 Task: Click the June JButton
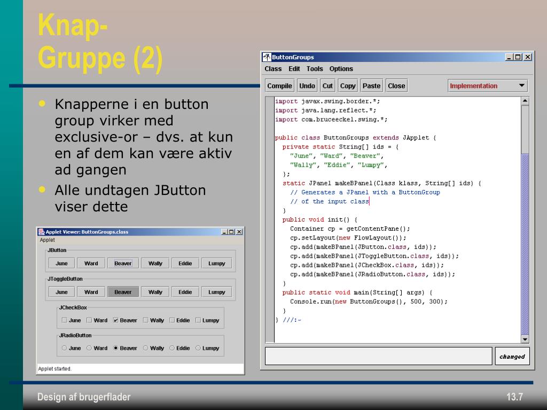[61, 263]
